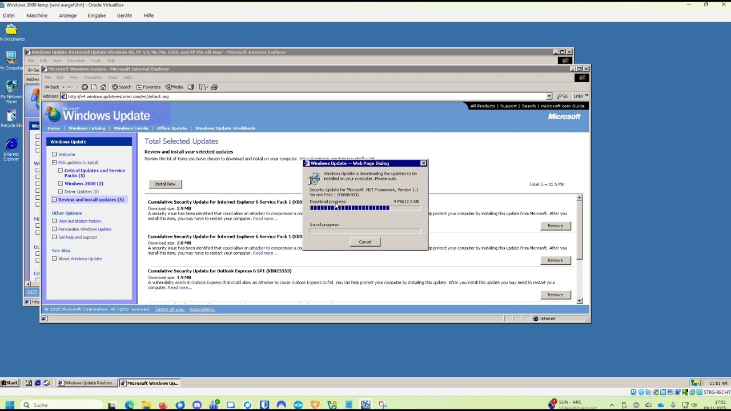Open Microsoft Edge from host taskbar
Viewport: 731px width, 411px height.
point(129,405)
